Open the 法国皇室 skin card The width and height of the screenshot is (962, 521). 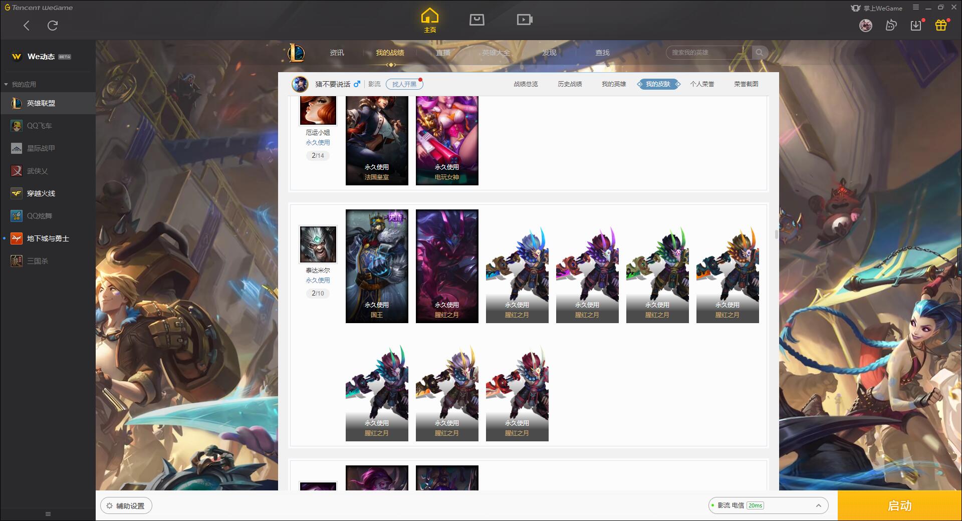click(377, 141)
